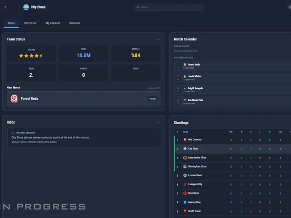This screenshot has height=218, width=291.
Task: Click the Leeds Whites badge icon
Action: coord(185,76)
